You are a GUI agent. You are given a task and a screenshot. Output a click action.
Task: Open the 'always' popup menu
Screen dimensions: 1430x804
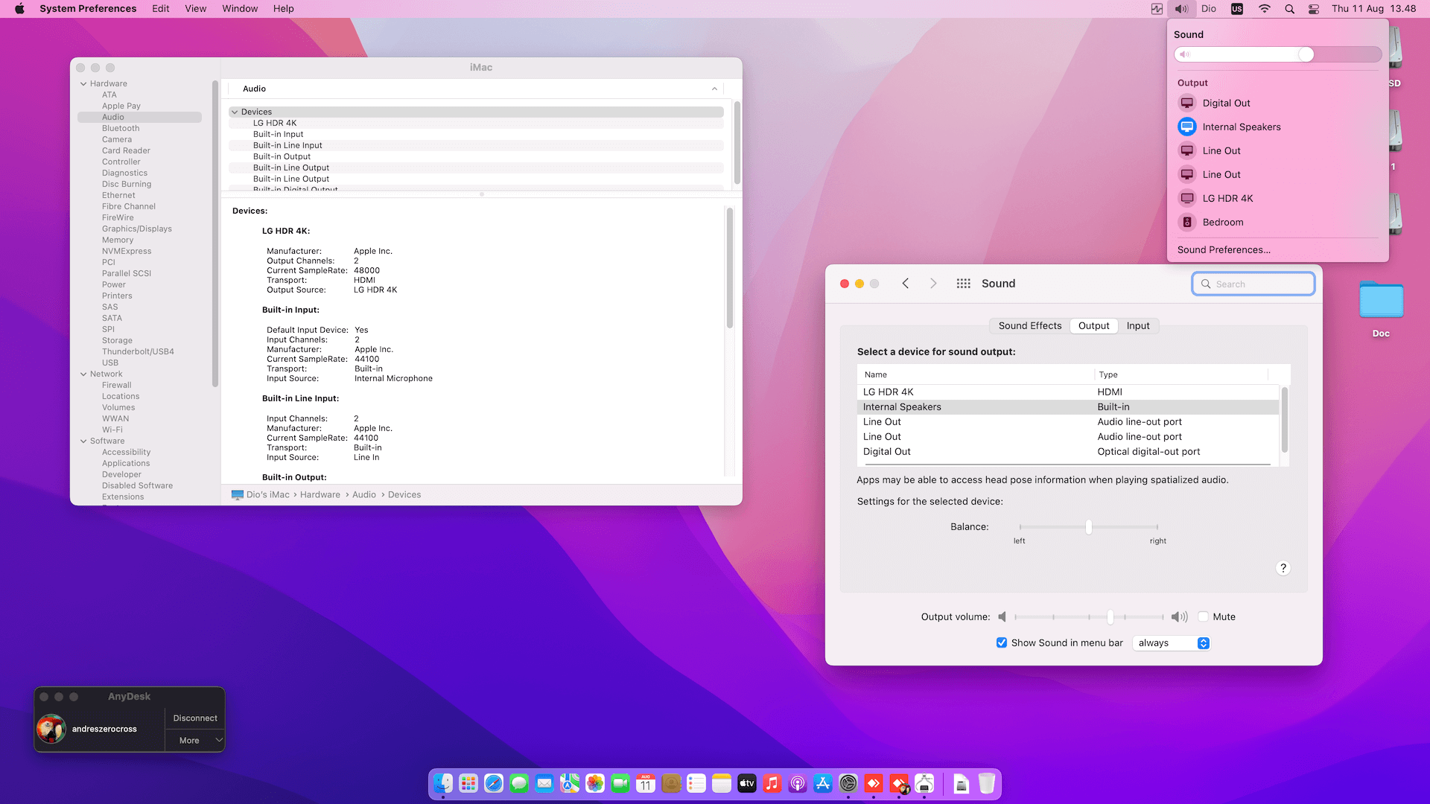click(x=1172, y=643)
